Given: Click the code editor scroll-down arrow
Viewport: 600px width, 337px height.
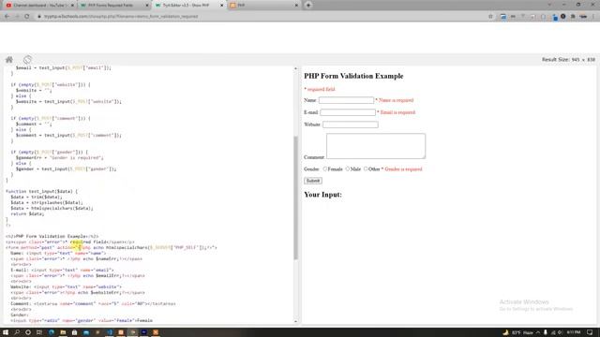Looking at the screenshot, I should 295,321.
